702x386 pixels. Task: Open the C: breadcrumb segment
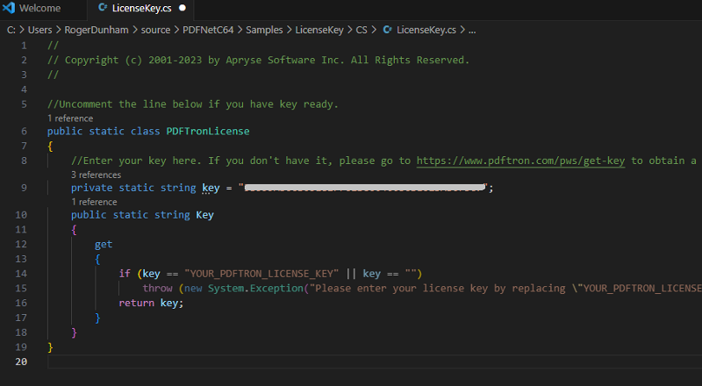click(11, 30)
